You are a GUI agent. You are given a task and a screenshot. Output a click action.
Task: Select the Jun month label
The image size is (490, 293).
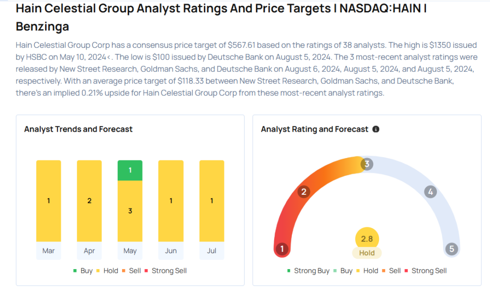(171, 251)
